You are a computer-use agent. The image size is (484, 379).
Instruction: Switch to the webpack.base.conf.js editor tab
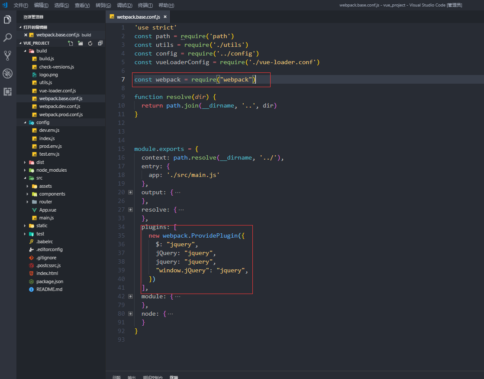138,16
